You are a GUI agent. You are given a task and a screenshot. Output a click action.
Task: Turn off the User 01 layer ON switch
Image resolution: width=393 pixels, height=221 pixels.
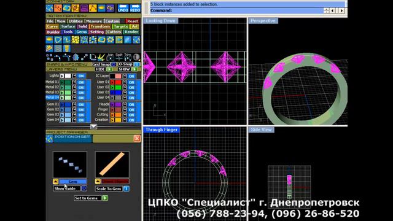[x=131, y=82]
